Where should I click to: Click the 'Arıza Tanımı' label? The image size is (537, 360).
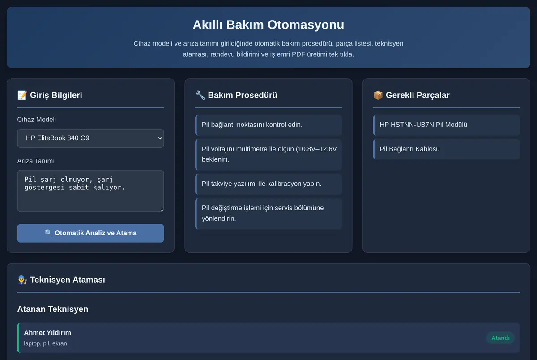pos(36,161)
